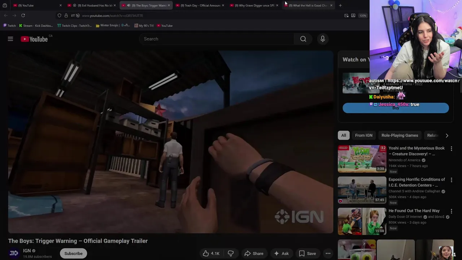The width and height of the screenshot is (462, 260).
Task: Click the video title The Boys: Trigger Warning
Action: pyautogui.click(x=78, y=241)
